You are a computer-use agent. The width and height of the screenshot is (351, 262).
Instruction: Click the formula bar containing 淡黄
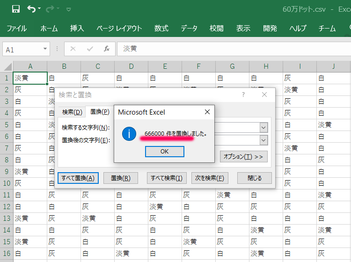234,49
